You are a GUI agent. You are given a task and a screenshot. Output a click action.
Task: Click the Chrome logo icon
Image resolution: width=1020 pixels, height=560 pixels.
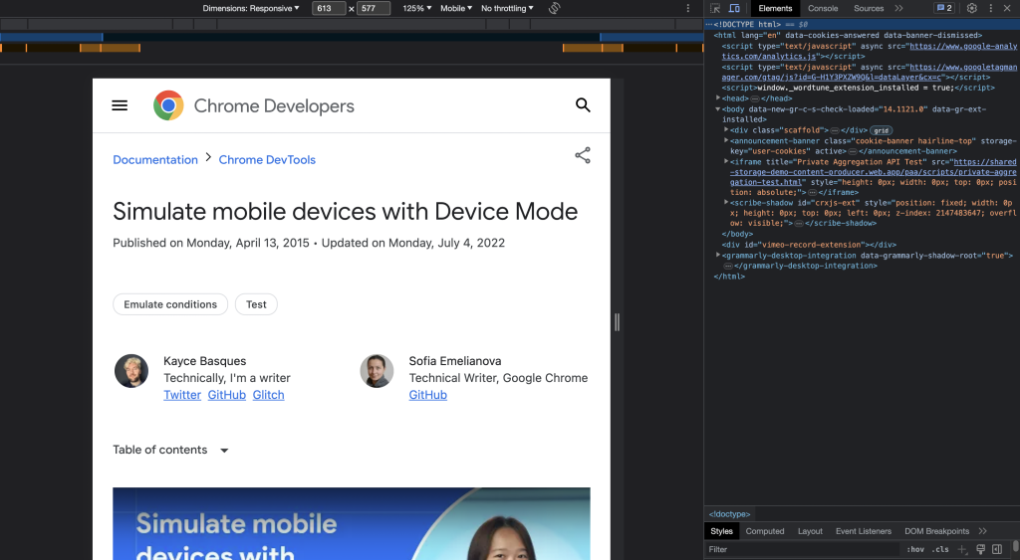(168, 105)
